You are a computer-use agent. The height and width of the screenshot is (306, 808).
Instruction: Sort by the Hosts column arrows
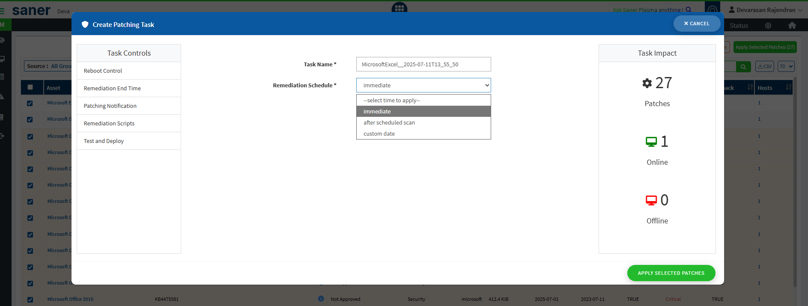pyautogui.click(x=789, y=87)
